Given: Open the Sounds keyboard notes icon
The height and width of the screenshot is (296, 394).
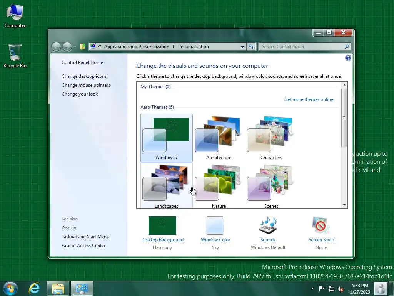Looking at the screenshot, I should [x=268, y=225].
